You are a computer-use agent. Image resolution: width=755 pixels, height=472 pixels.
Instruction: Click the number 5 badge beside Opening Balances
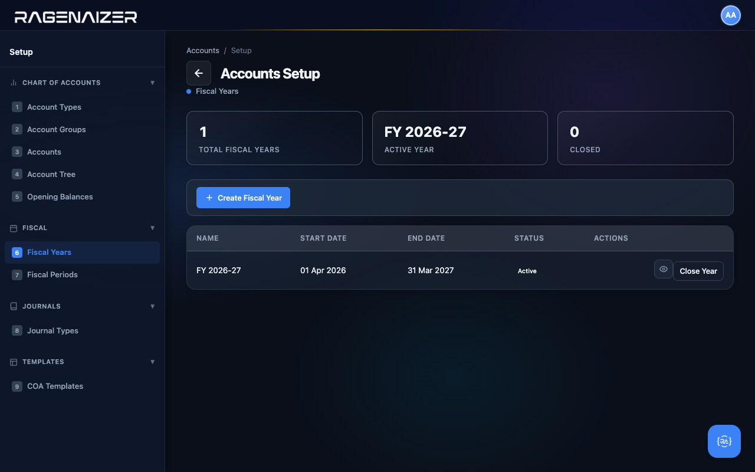pos(17,196)
